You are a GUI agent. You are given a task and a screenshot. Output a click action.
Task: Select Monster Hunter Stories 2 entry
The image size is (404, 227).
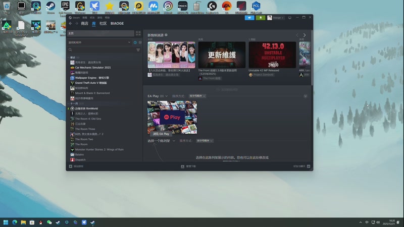point(99,149)
